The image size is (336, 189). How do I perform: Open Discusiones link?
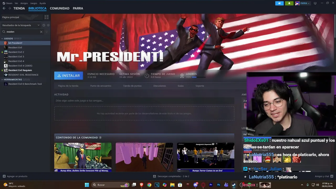(x=160, y=86)
